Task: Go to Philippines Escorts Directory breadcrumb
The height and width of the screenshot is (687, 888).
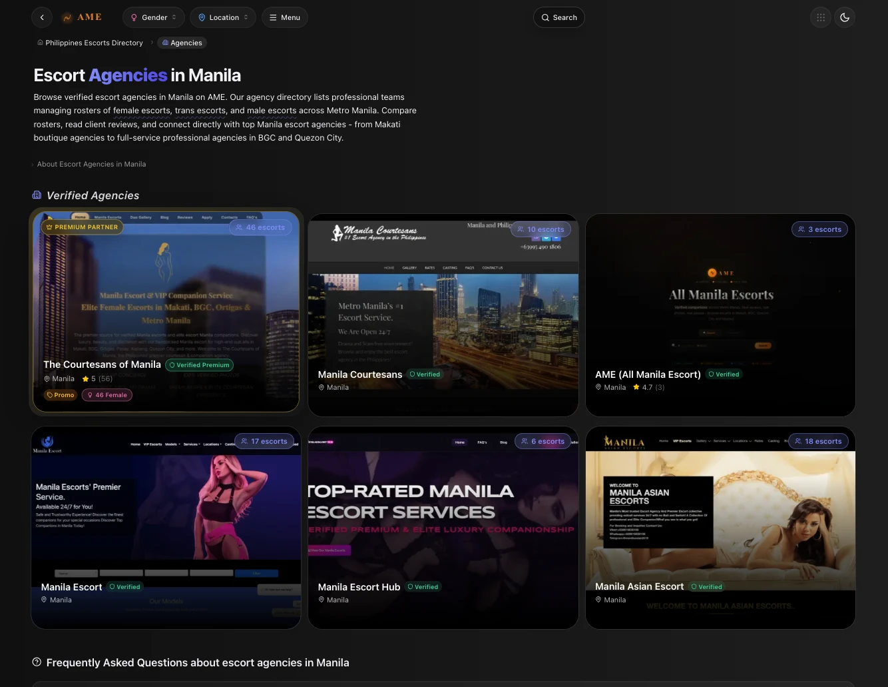Action: [x=90, y=43]
